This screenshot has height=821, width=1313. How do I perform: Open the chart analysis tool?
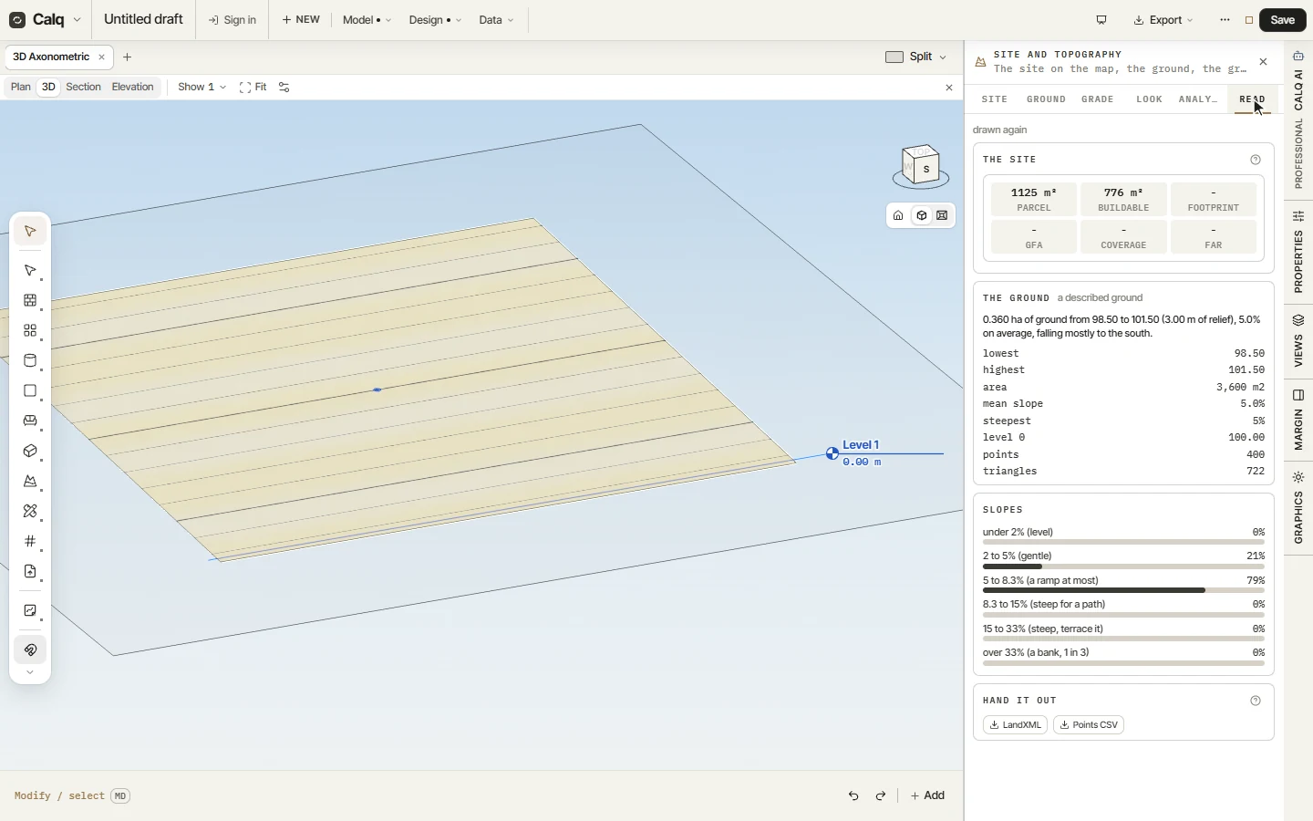tap(30, 610)
